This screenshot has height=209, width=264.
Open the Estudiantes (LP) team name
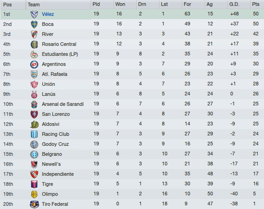pyautogui.click(x=60, y=54)
